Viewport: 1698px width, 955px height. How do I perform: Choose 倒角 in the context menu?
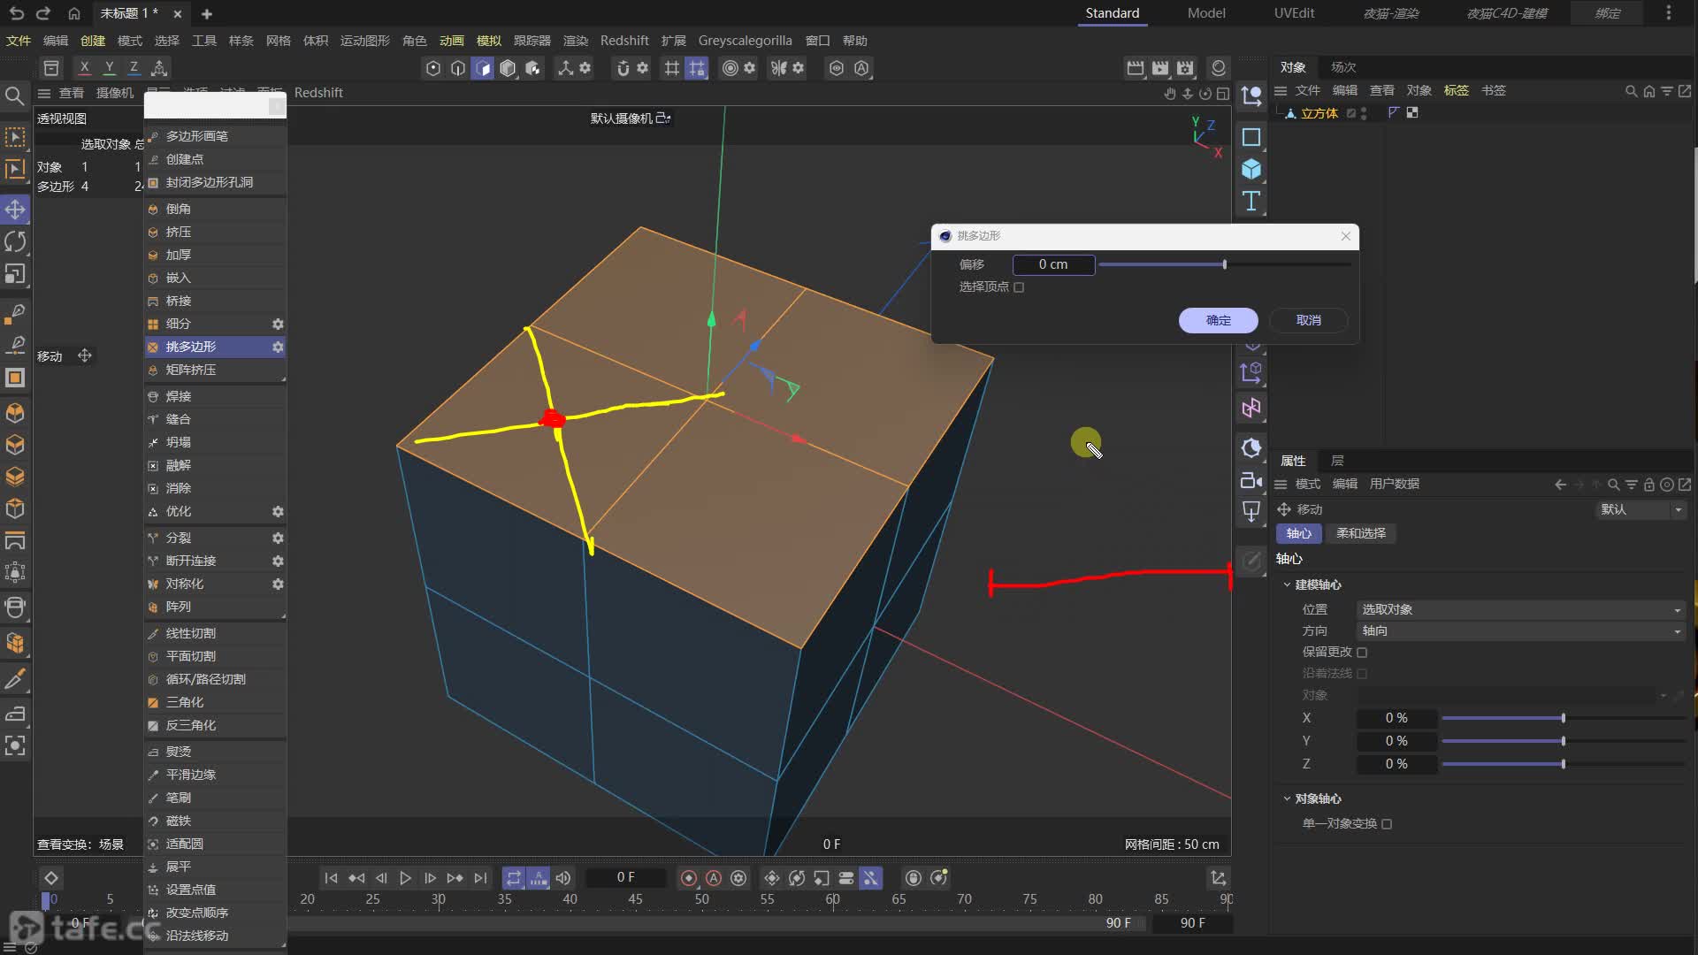tap(215, 210)
